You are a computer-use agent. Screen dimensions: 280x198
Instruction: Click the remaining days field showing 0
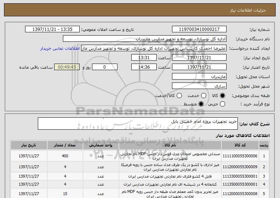point(105,67)
